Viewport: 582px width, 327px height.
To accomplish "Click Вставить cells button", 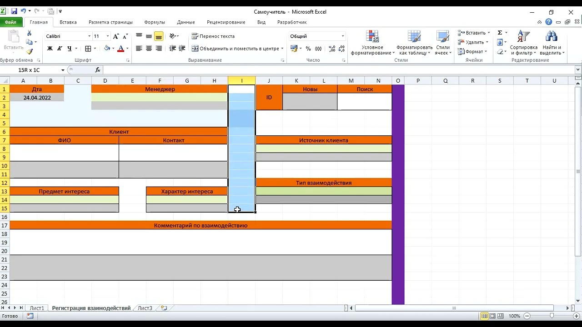I will coord(473,33).
